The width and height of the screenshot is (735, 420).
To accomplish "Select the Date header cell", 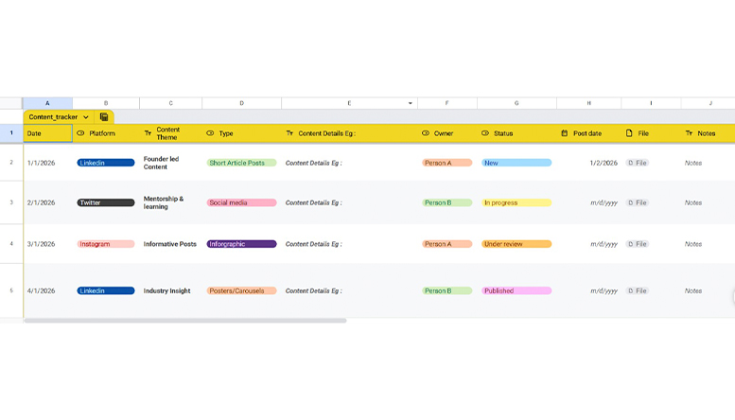I will (x=47, y=133).
